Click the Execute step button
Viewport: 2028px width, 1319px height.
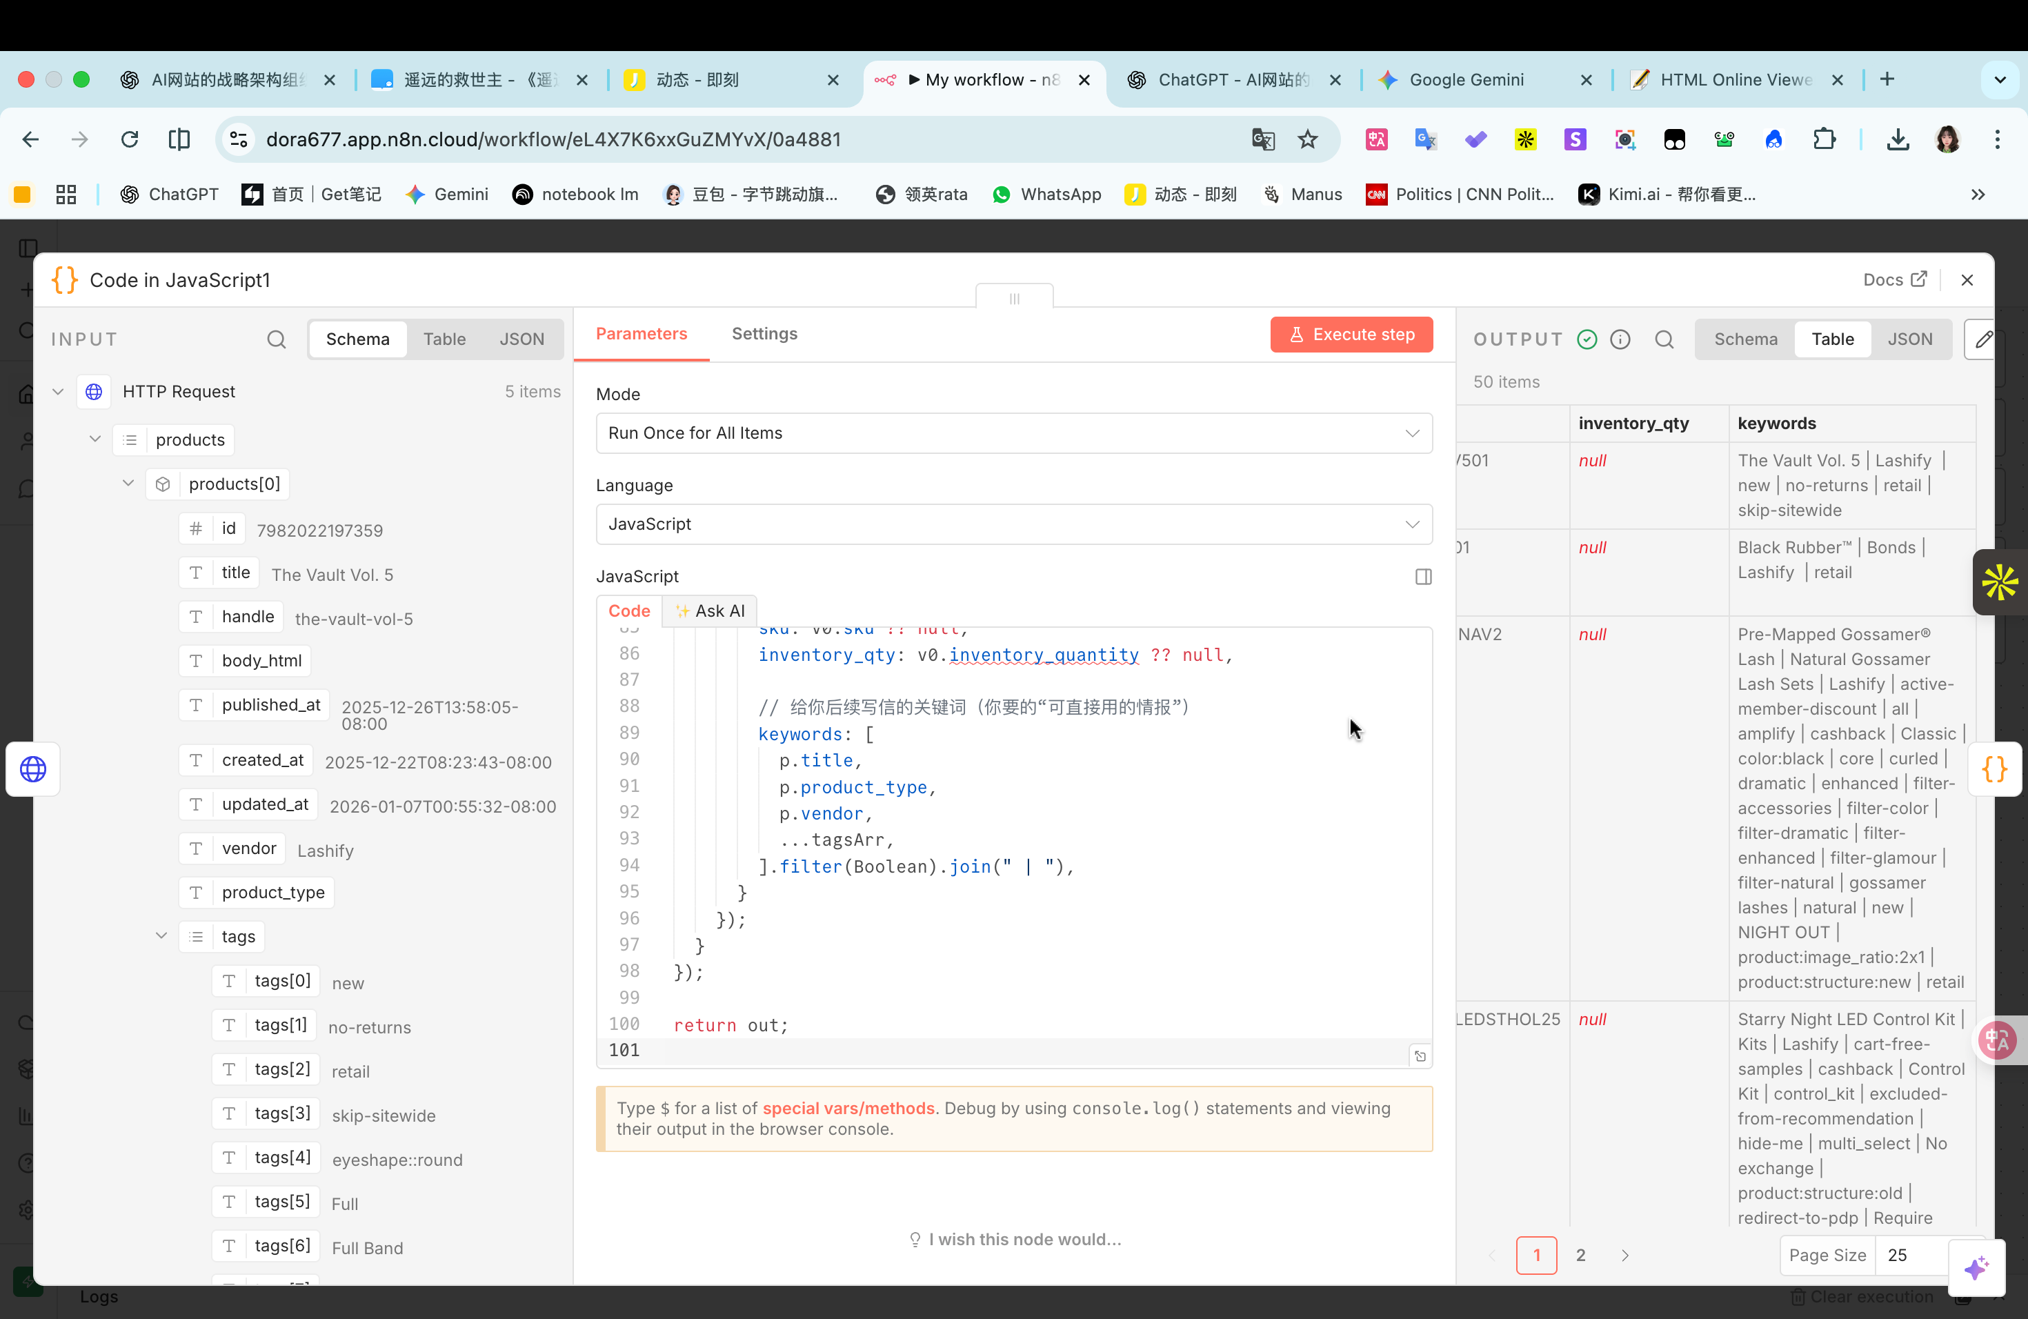[x=1351, y=334]
